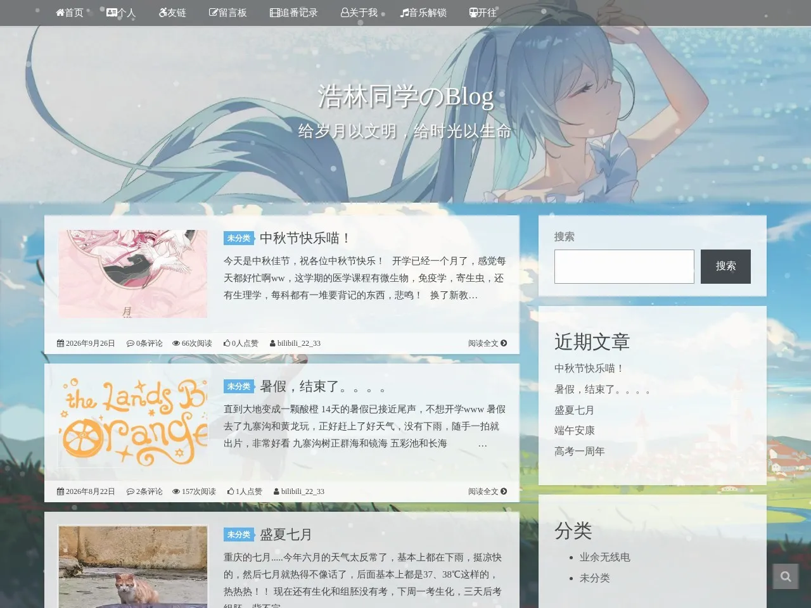Viewport: 811px width, 608px height.
Task: Click the dark 搜索 search button
Action: click(725, 267)
